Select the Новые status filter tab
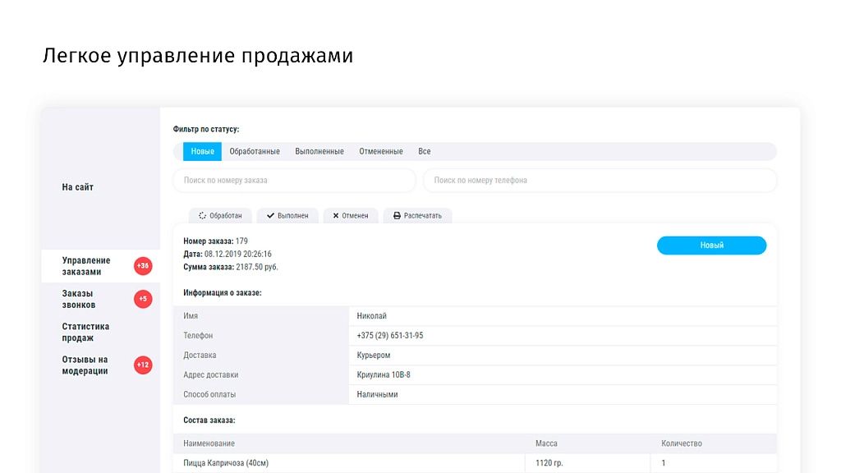 (202, 151)
